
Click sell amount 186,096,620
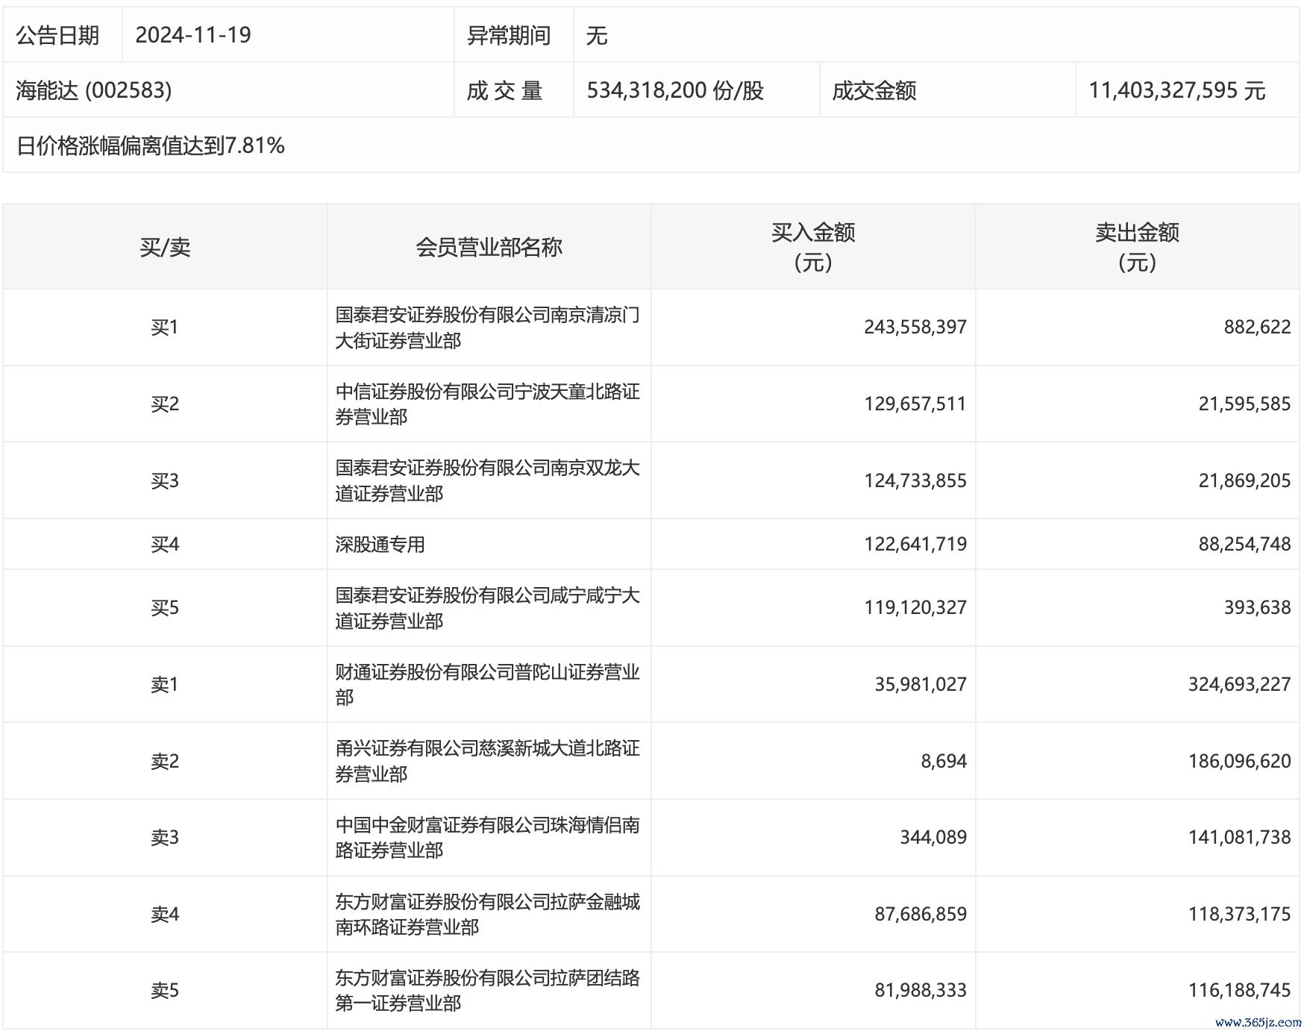(x=1239, y=762)
